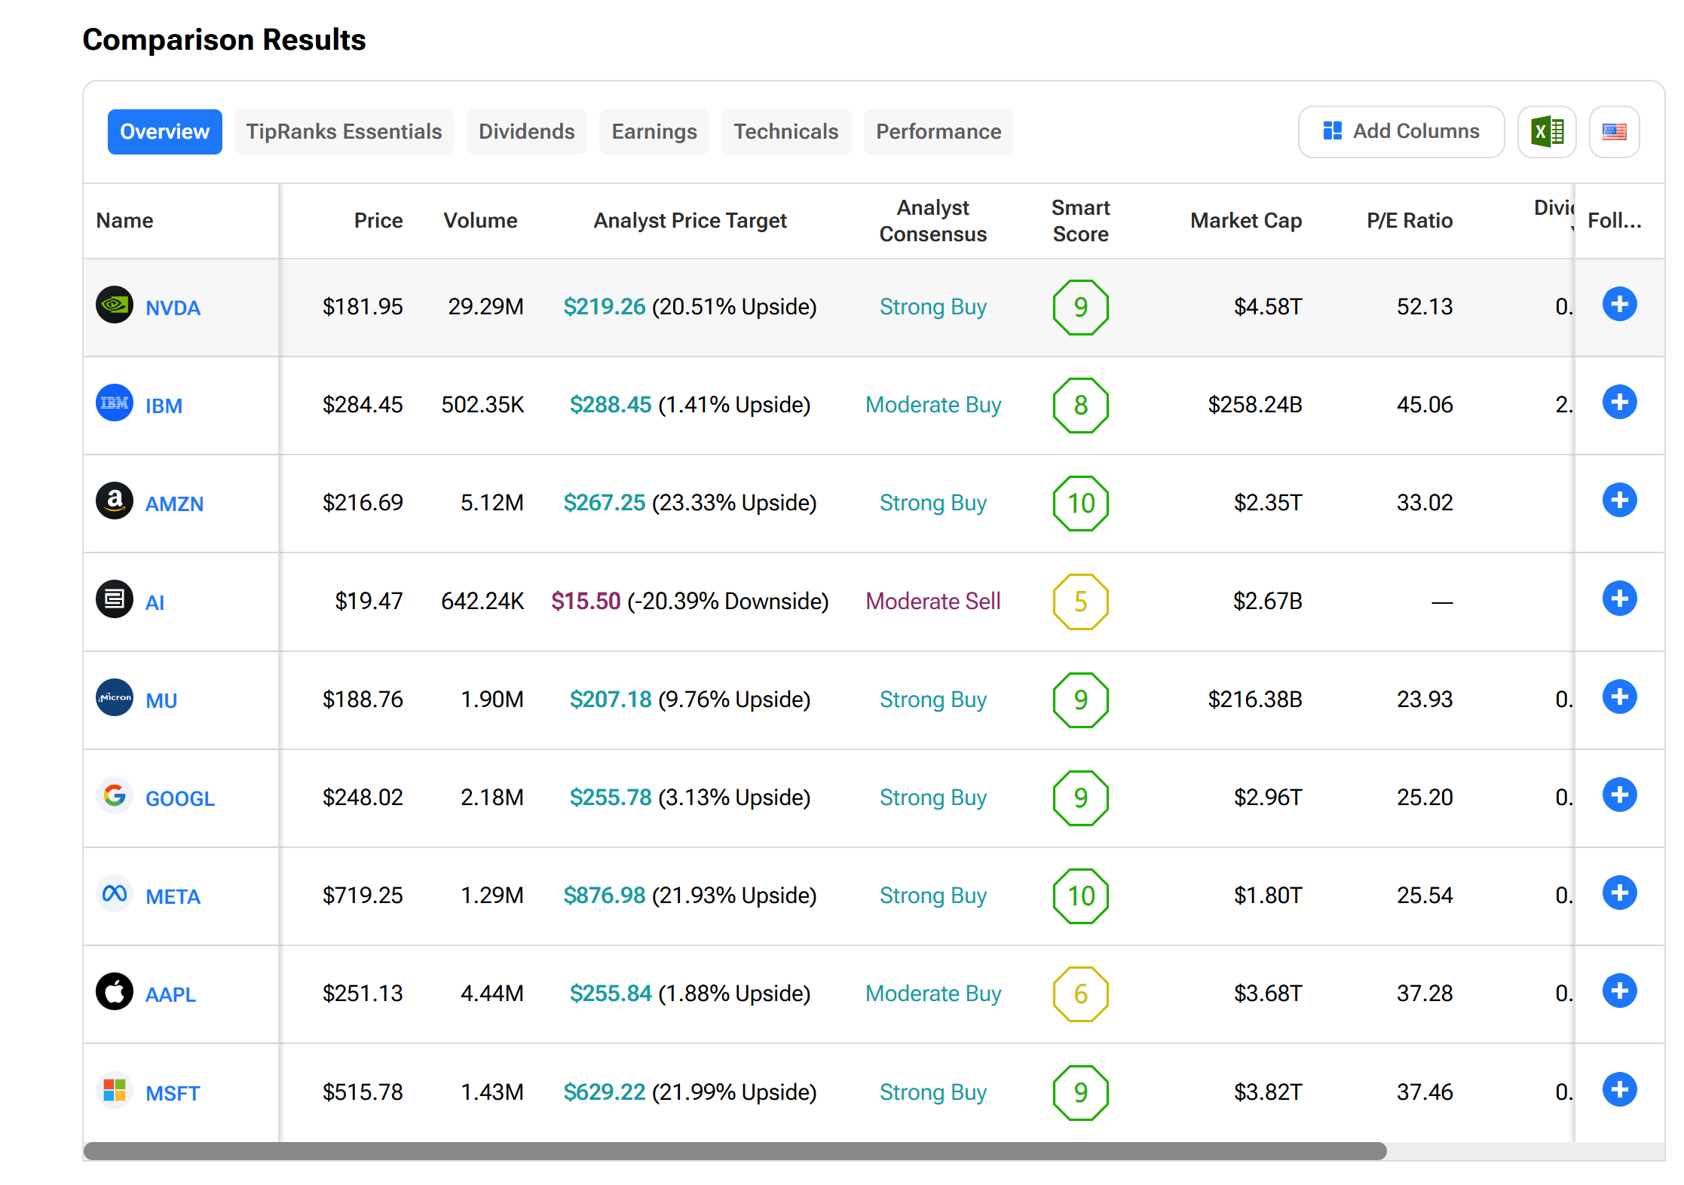The image size is (1684, 1185).
Task: Open the Add Columns selector
Action: pyautogui.click(x=1401, y=132)
